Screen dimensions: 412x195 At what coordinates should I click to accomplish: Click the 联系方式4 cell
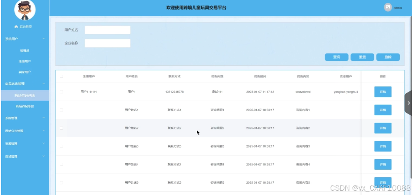[174, 164]
